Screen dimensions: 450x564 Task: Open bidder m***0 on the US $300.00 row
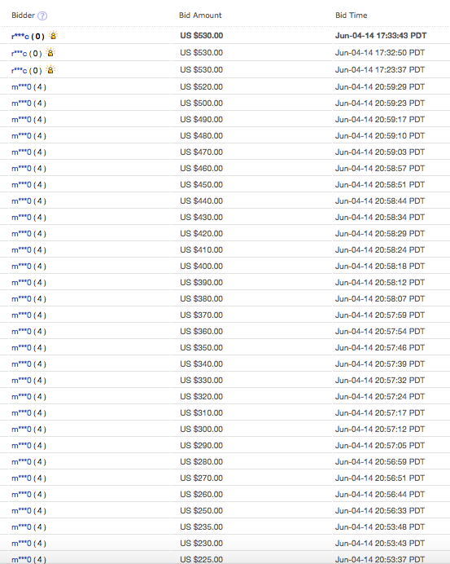click(x=21, y=430)
